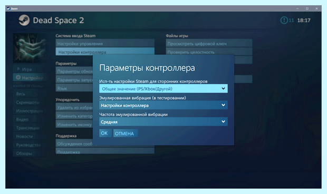Screen dimensions: 327x194
Task: Click Параметры запуска button behind dialog
Action: (74, 80)
